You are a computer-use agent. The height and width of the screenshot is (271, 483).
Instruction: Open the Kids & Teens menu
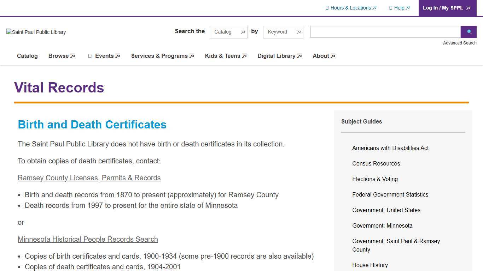click(x=223, y=56)
